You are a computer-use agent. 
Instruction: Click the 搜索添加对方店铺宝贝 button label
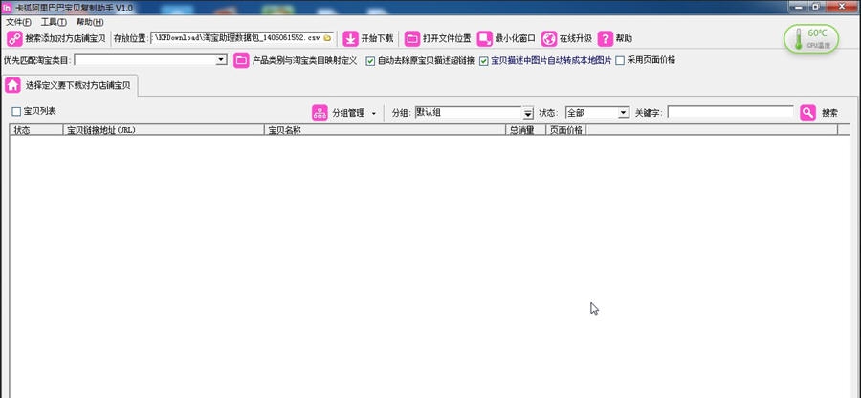[x=65, y=38]
